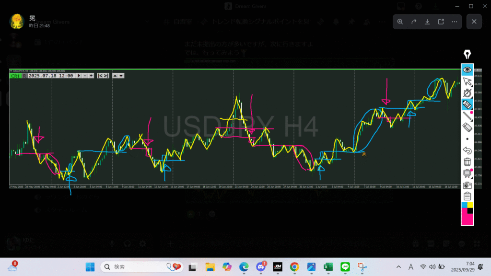Click the undo arrow in annotation toolbar
The image size is (491, 276).
[x=467, y=150]
